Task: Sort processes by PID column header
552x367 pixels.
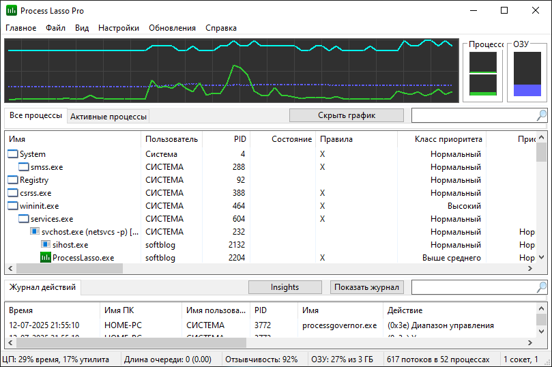Action: [x=226, y=139]
